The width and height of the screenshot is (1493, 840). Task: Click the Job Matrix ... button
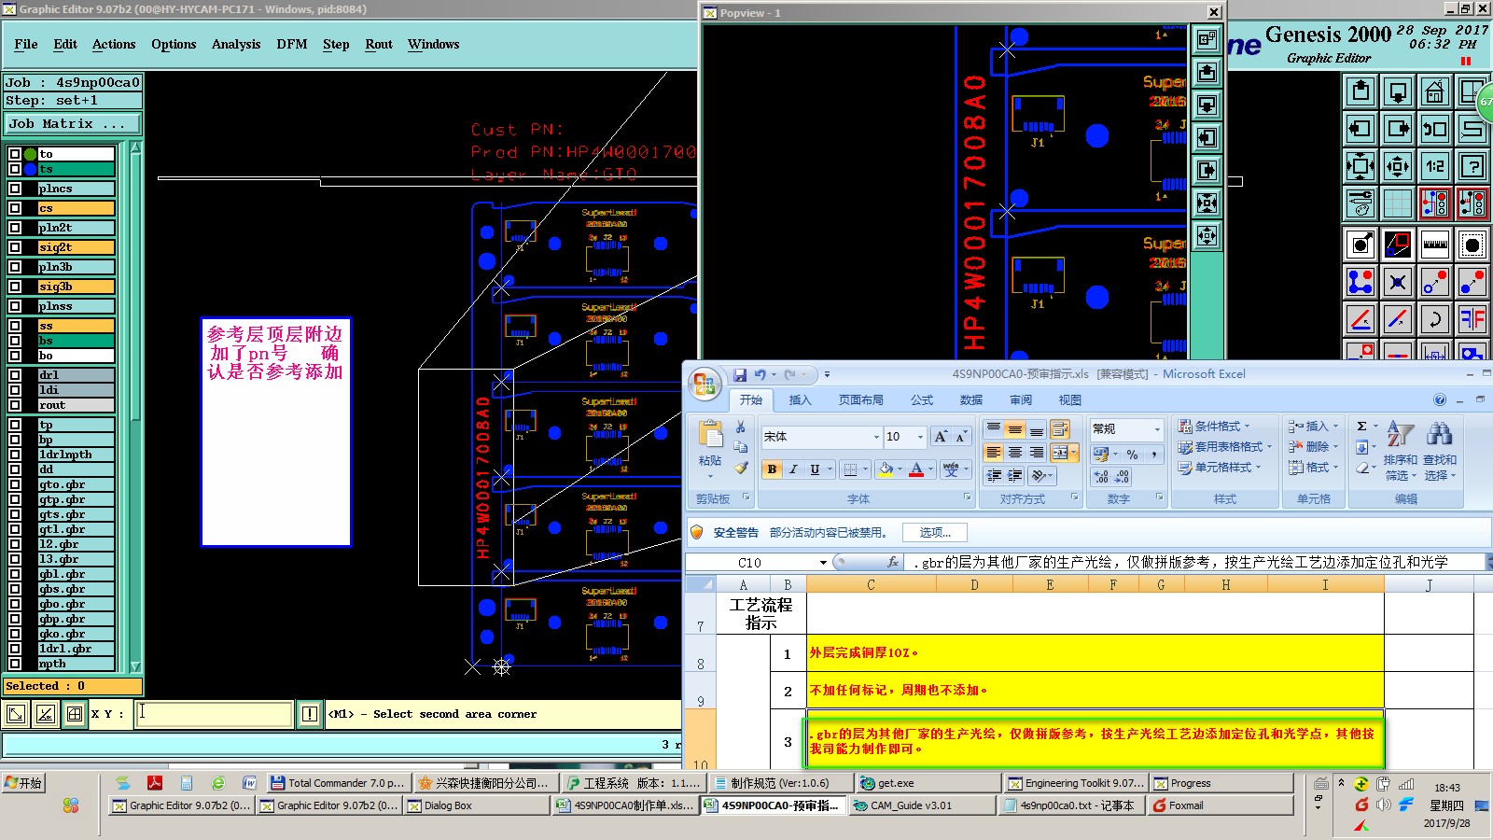click(72, 123)
